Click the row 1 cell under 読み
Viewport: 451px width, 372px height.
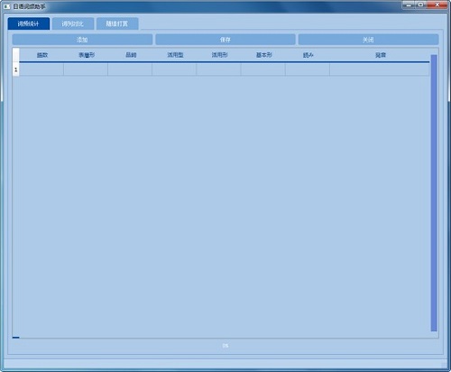(308, 70)
